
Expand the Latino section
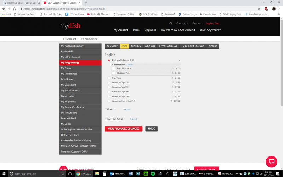point(127,110)
